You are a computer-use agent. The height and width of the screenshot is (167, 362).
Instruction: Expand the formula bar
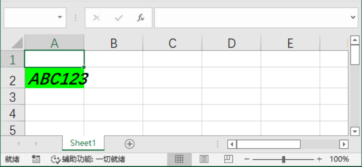click(x=354, y=17)
